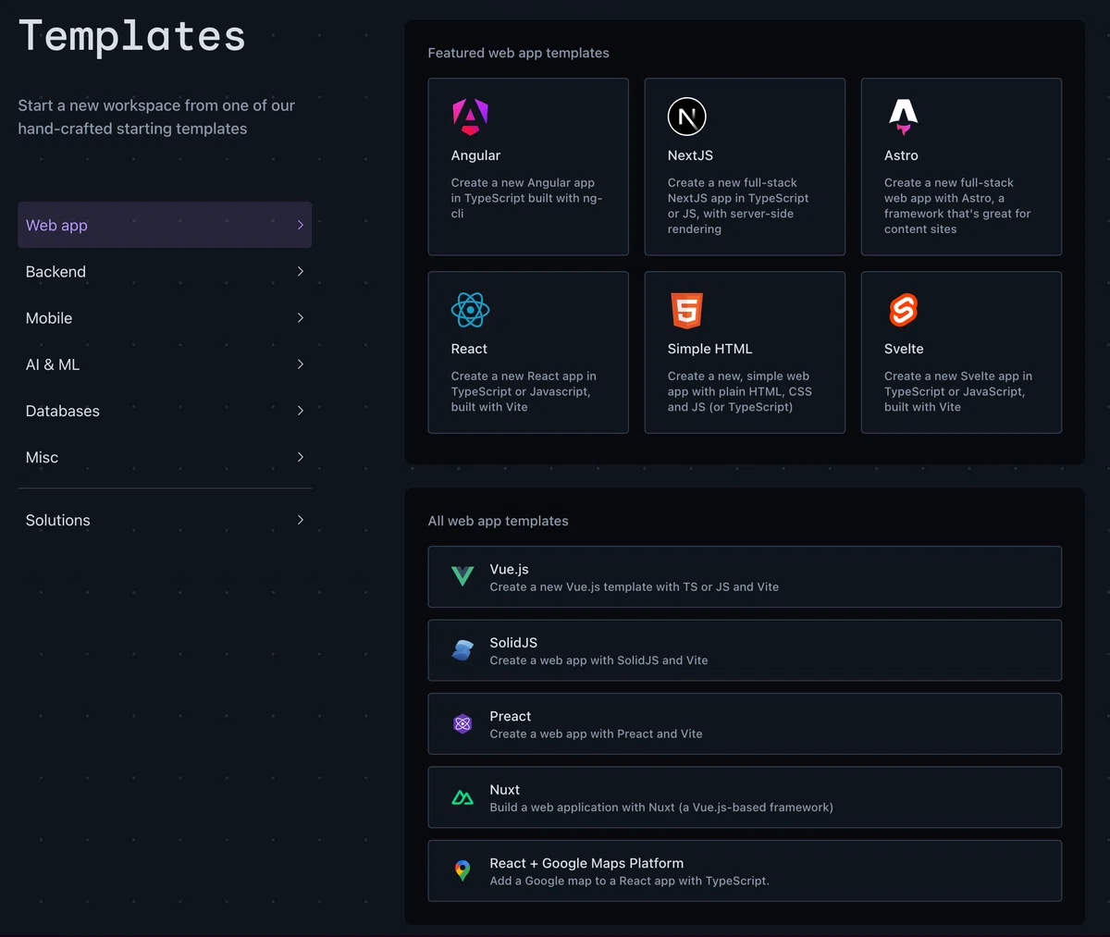1110x937 pixels.
Task: Click 'Create a new Angular app' description
Action: pyautogui.click(x=526, y=198)
